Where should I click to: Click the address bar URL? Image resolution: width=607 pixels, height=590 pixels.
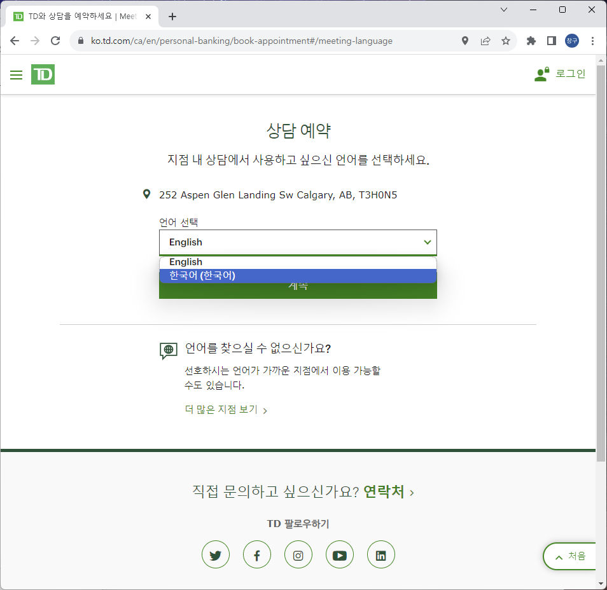click(x=242, y=41)
